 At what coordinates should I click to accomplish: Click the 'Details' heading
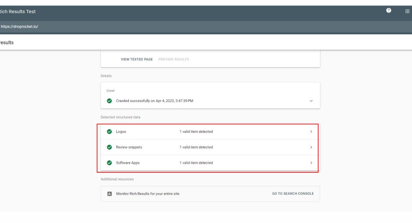point(106,76)
